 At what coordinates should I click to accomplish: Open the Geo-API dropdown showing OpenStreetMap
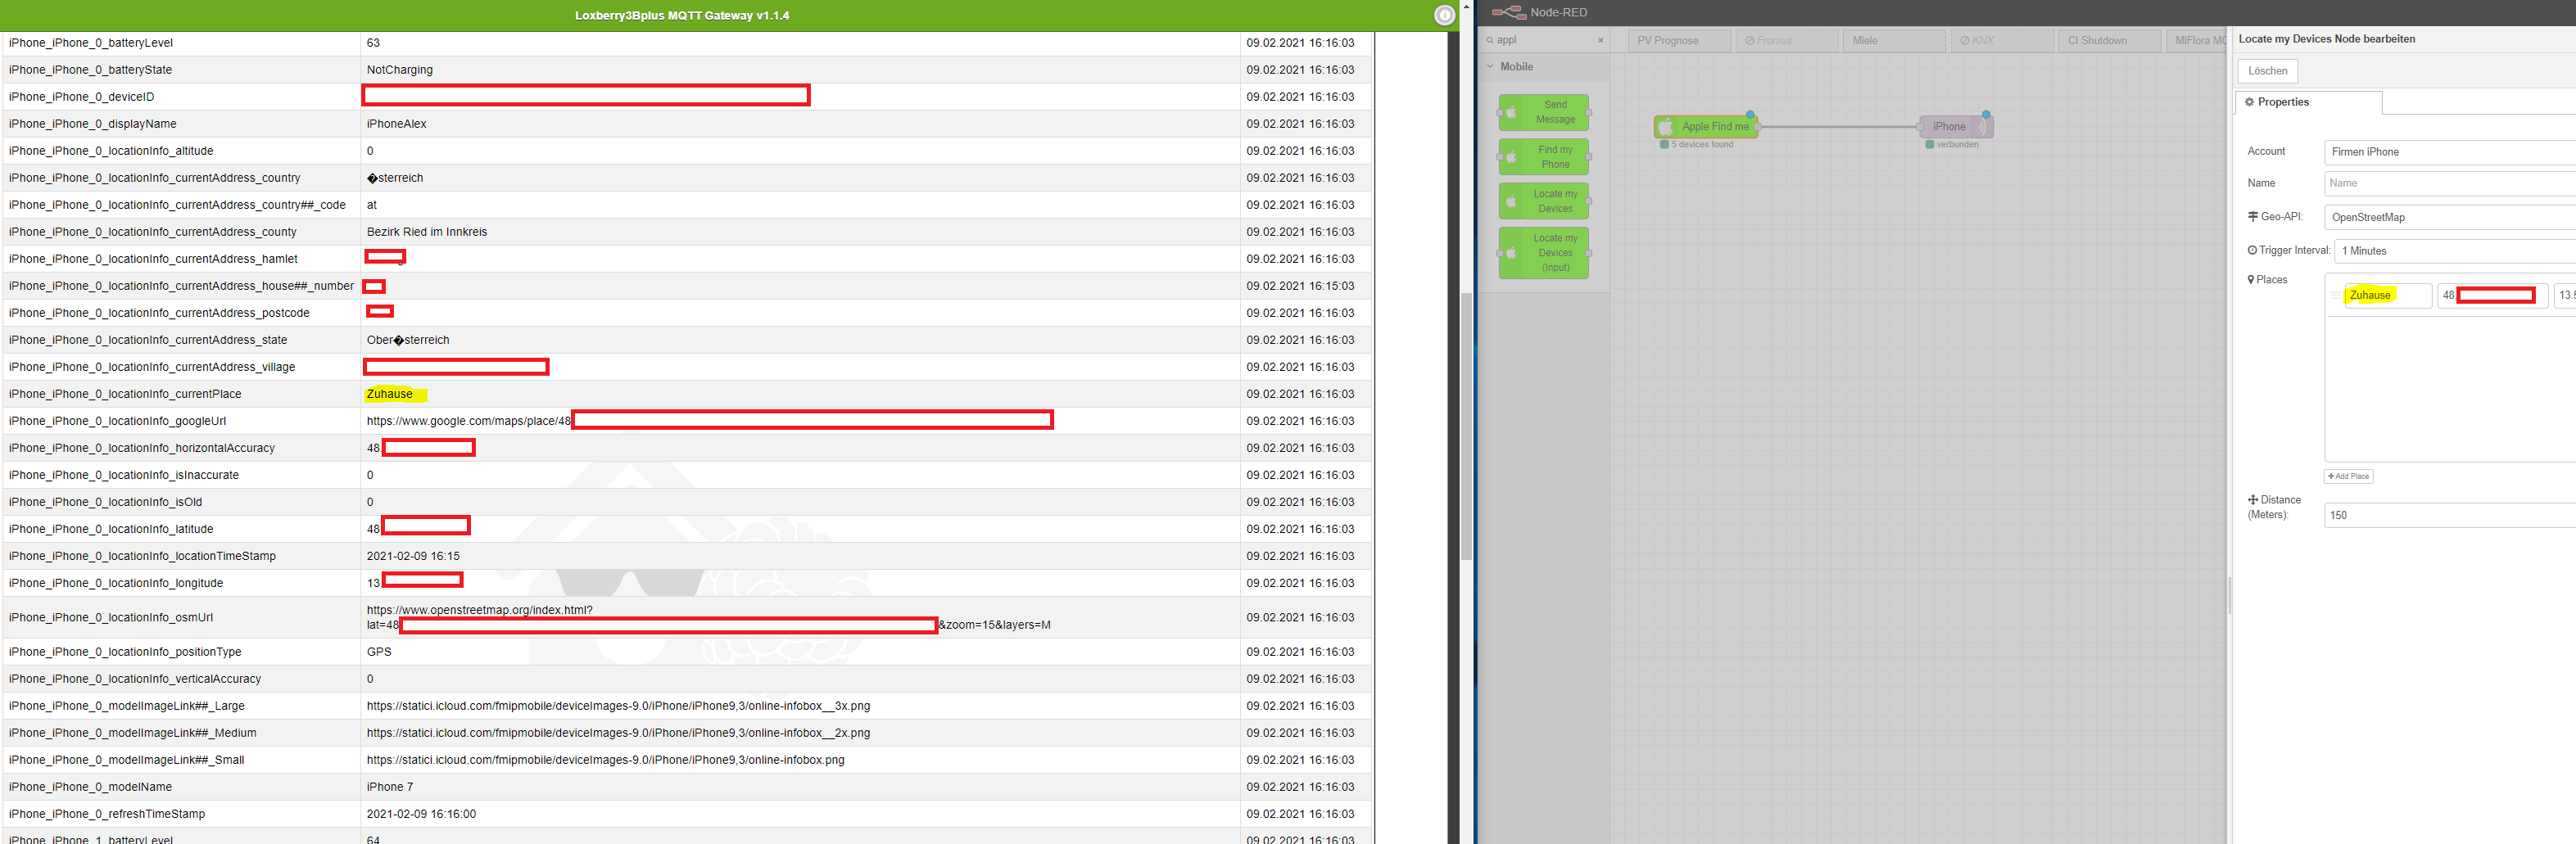point(2450,217)
